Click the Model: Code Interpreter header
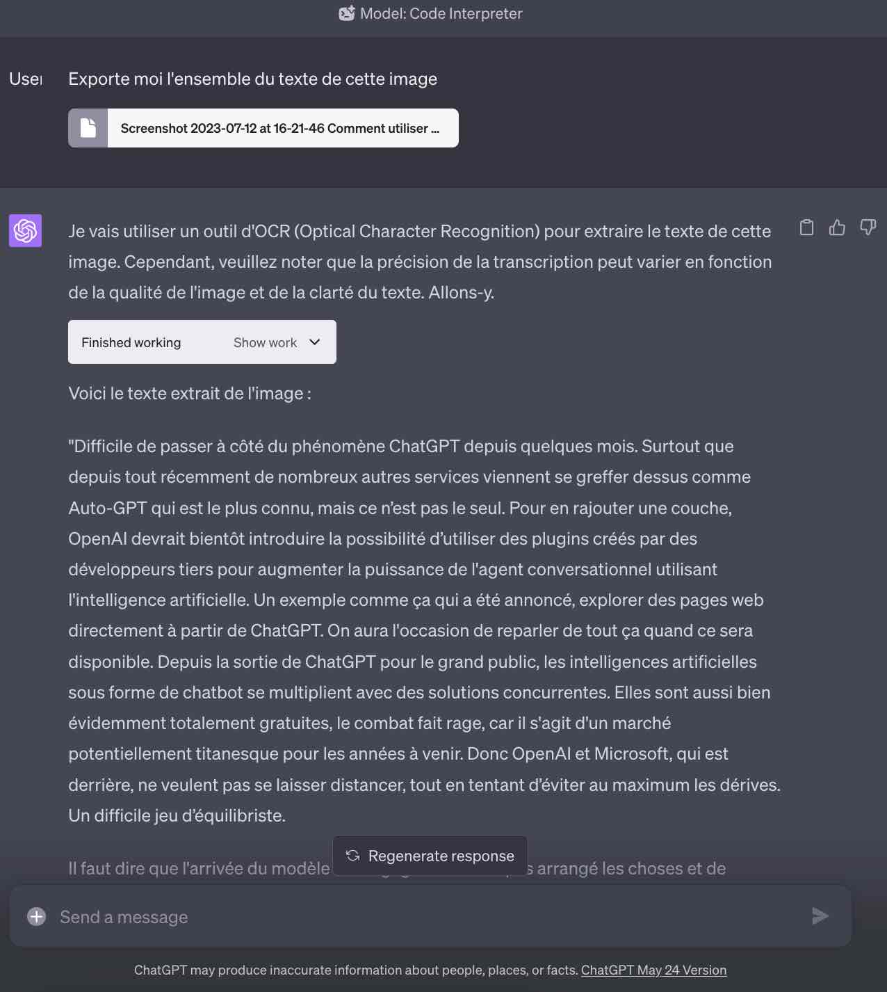 [443, 13]
